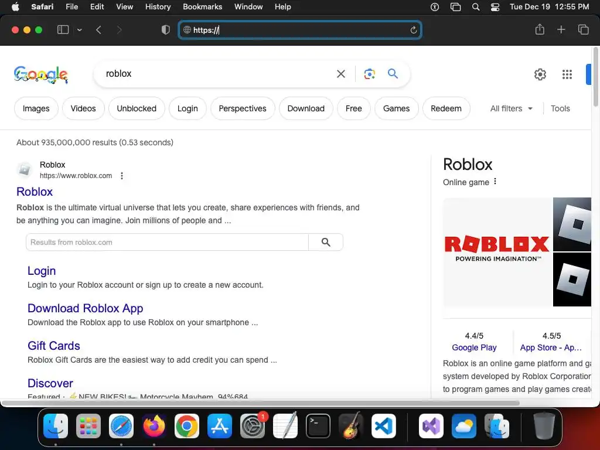
Task: Open Spotlight search in menu bar
Action: 476,7
